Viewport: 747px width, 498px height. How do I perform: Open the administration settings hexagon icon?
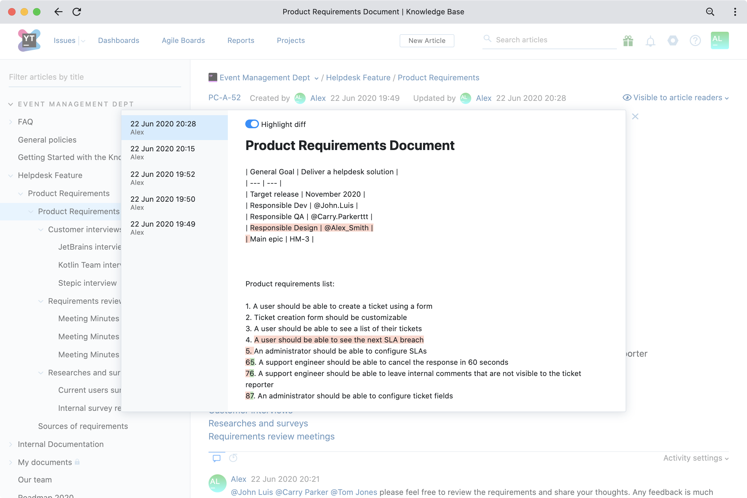click(673, 40)
